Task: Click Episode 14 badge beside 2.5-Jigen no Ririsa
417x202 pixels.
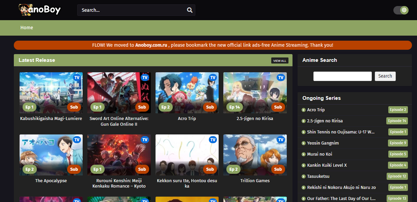Action: coord(397,121)
